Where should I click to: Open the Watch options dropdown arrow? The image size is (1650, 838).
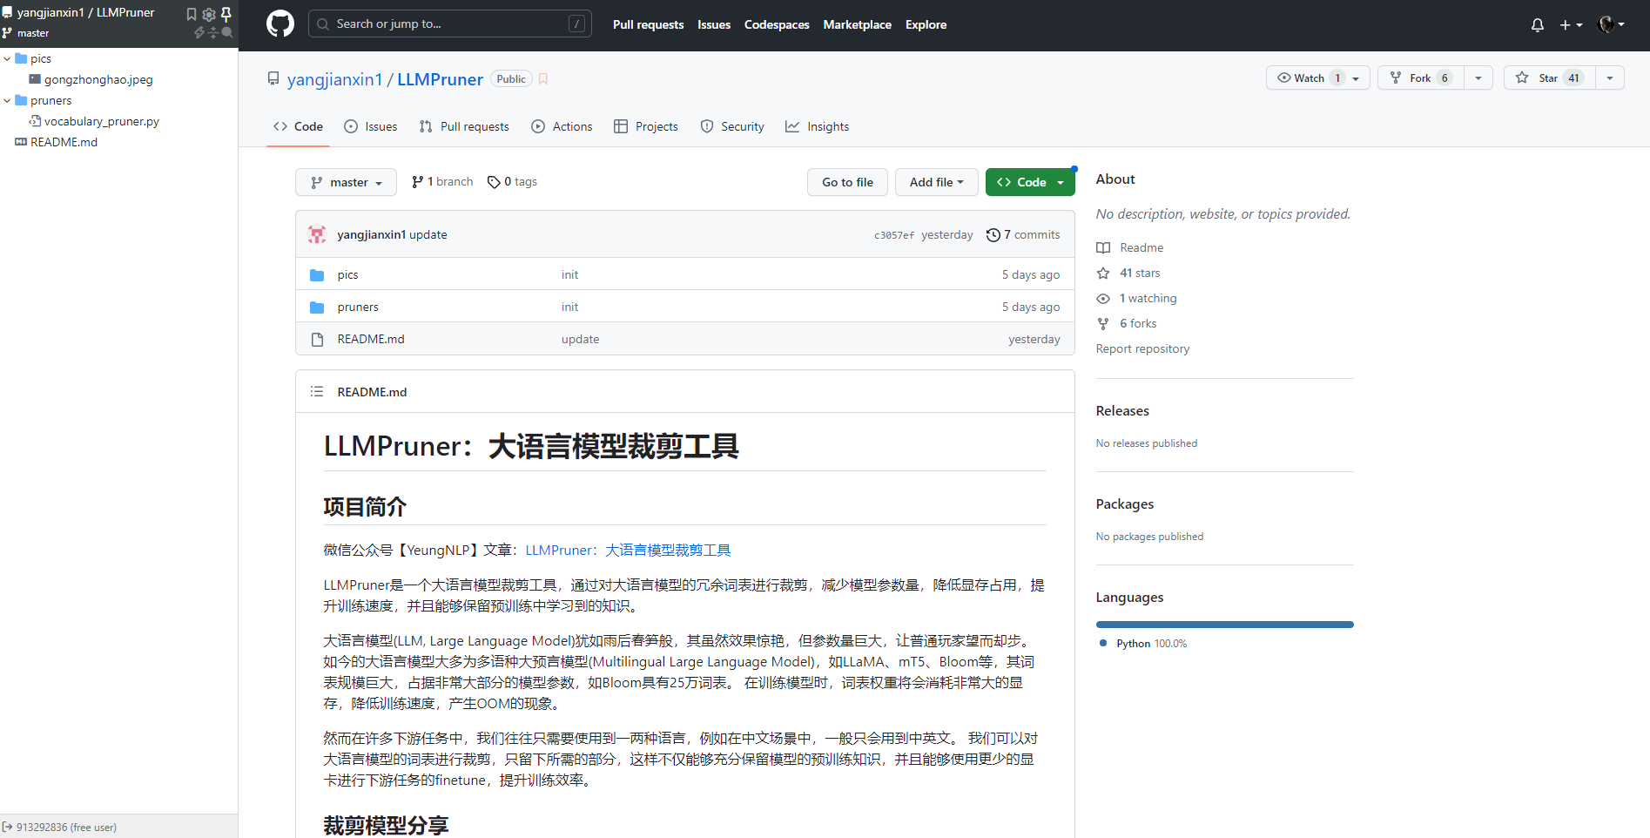click(x=1356, y=78)
